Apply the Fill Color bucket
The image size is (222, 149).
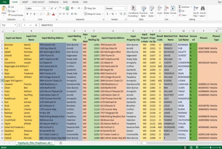coord(48,14)
